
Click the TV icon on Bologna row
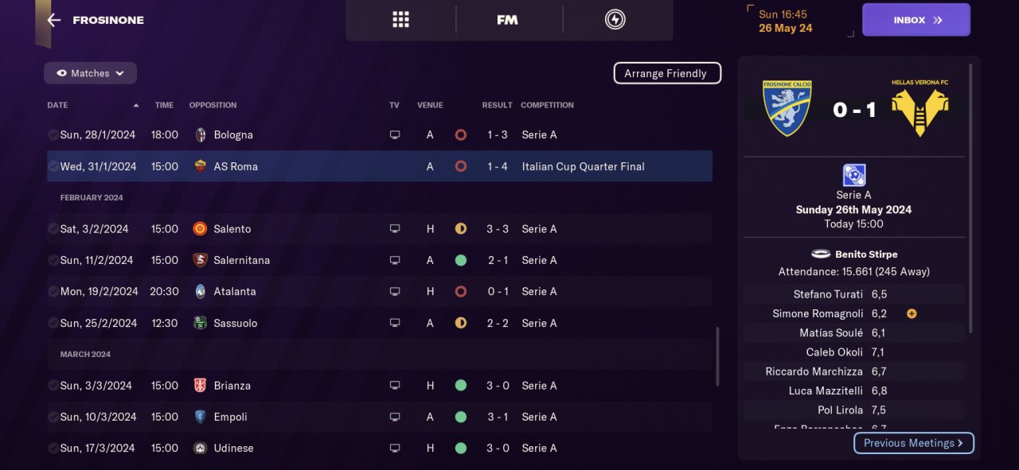395,135
